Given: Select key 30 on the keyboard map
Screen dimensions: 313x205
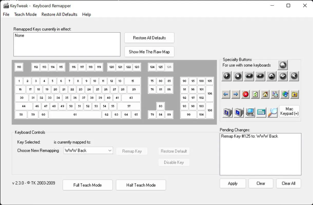Looking at the screenshot, I should tap(22, 98).
